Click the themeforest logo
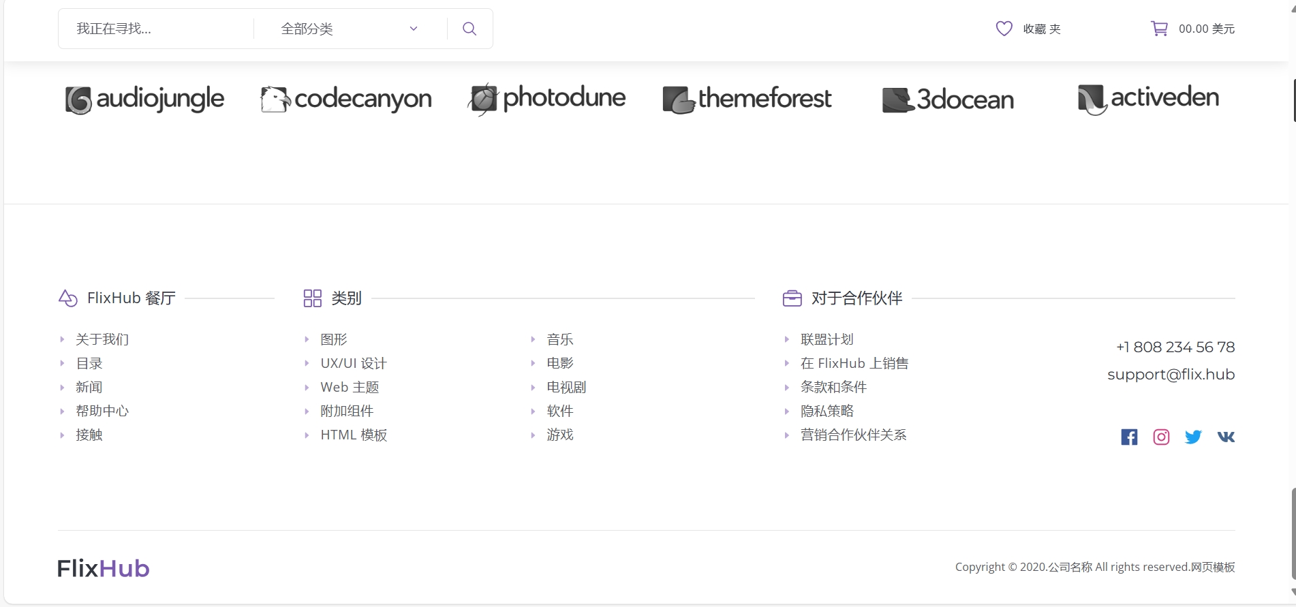Viewport: 1296px width, 607px height. click(747, 99)
